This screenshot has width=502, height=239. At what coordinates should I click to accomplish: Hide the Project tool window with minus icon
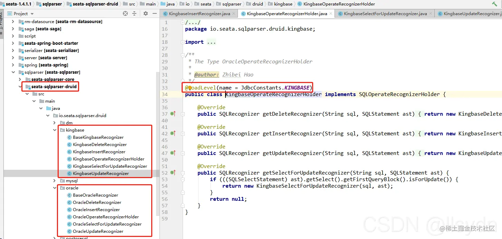click(x=154, y=13)
